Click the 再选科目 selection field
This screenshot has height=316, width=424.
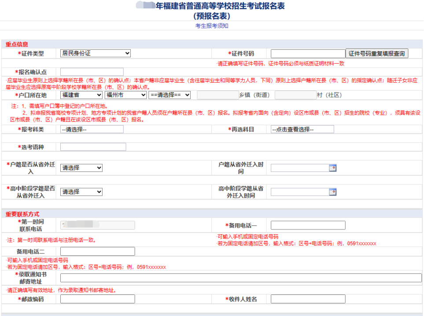[302, 129]
